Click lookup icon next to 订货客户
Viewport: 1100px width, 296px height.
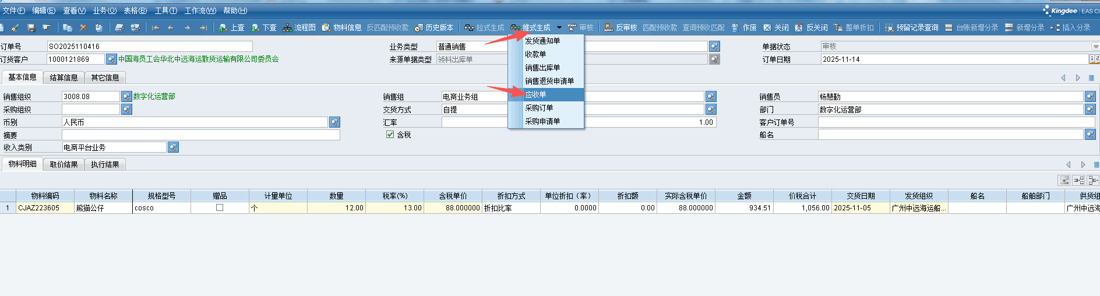tap(111, 59)
